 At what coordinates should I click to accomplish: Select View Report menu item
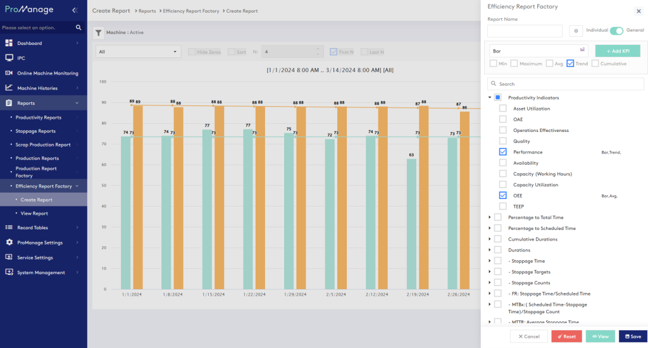point(34,213)
